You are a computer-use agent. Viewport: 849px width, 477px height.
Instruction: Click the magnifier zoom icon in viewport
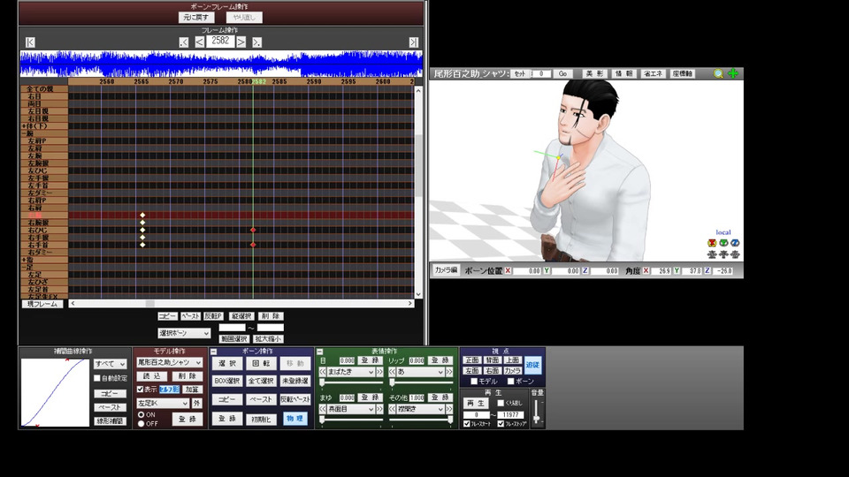click(x=718, y=73)
